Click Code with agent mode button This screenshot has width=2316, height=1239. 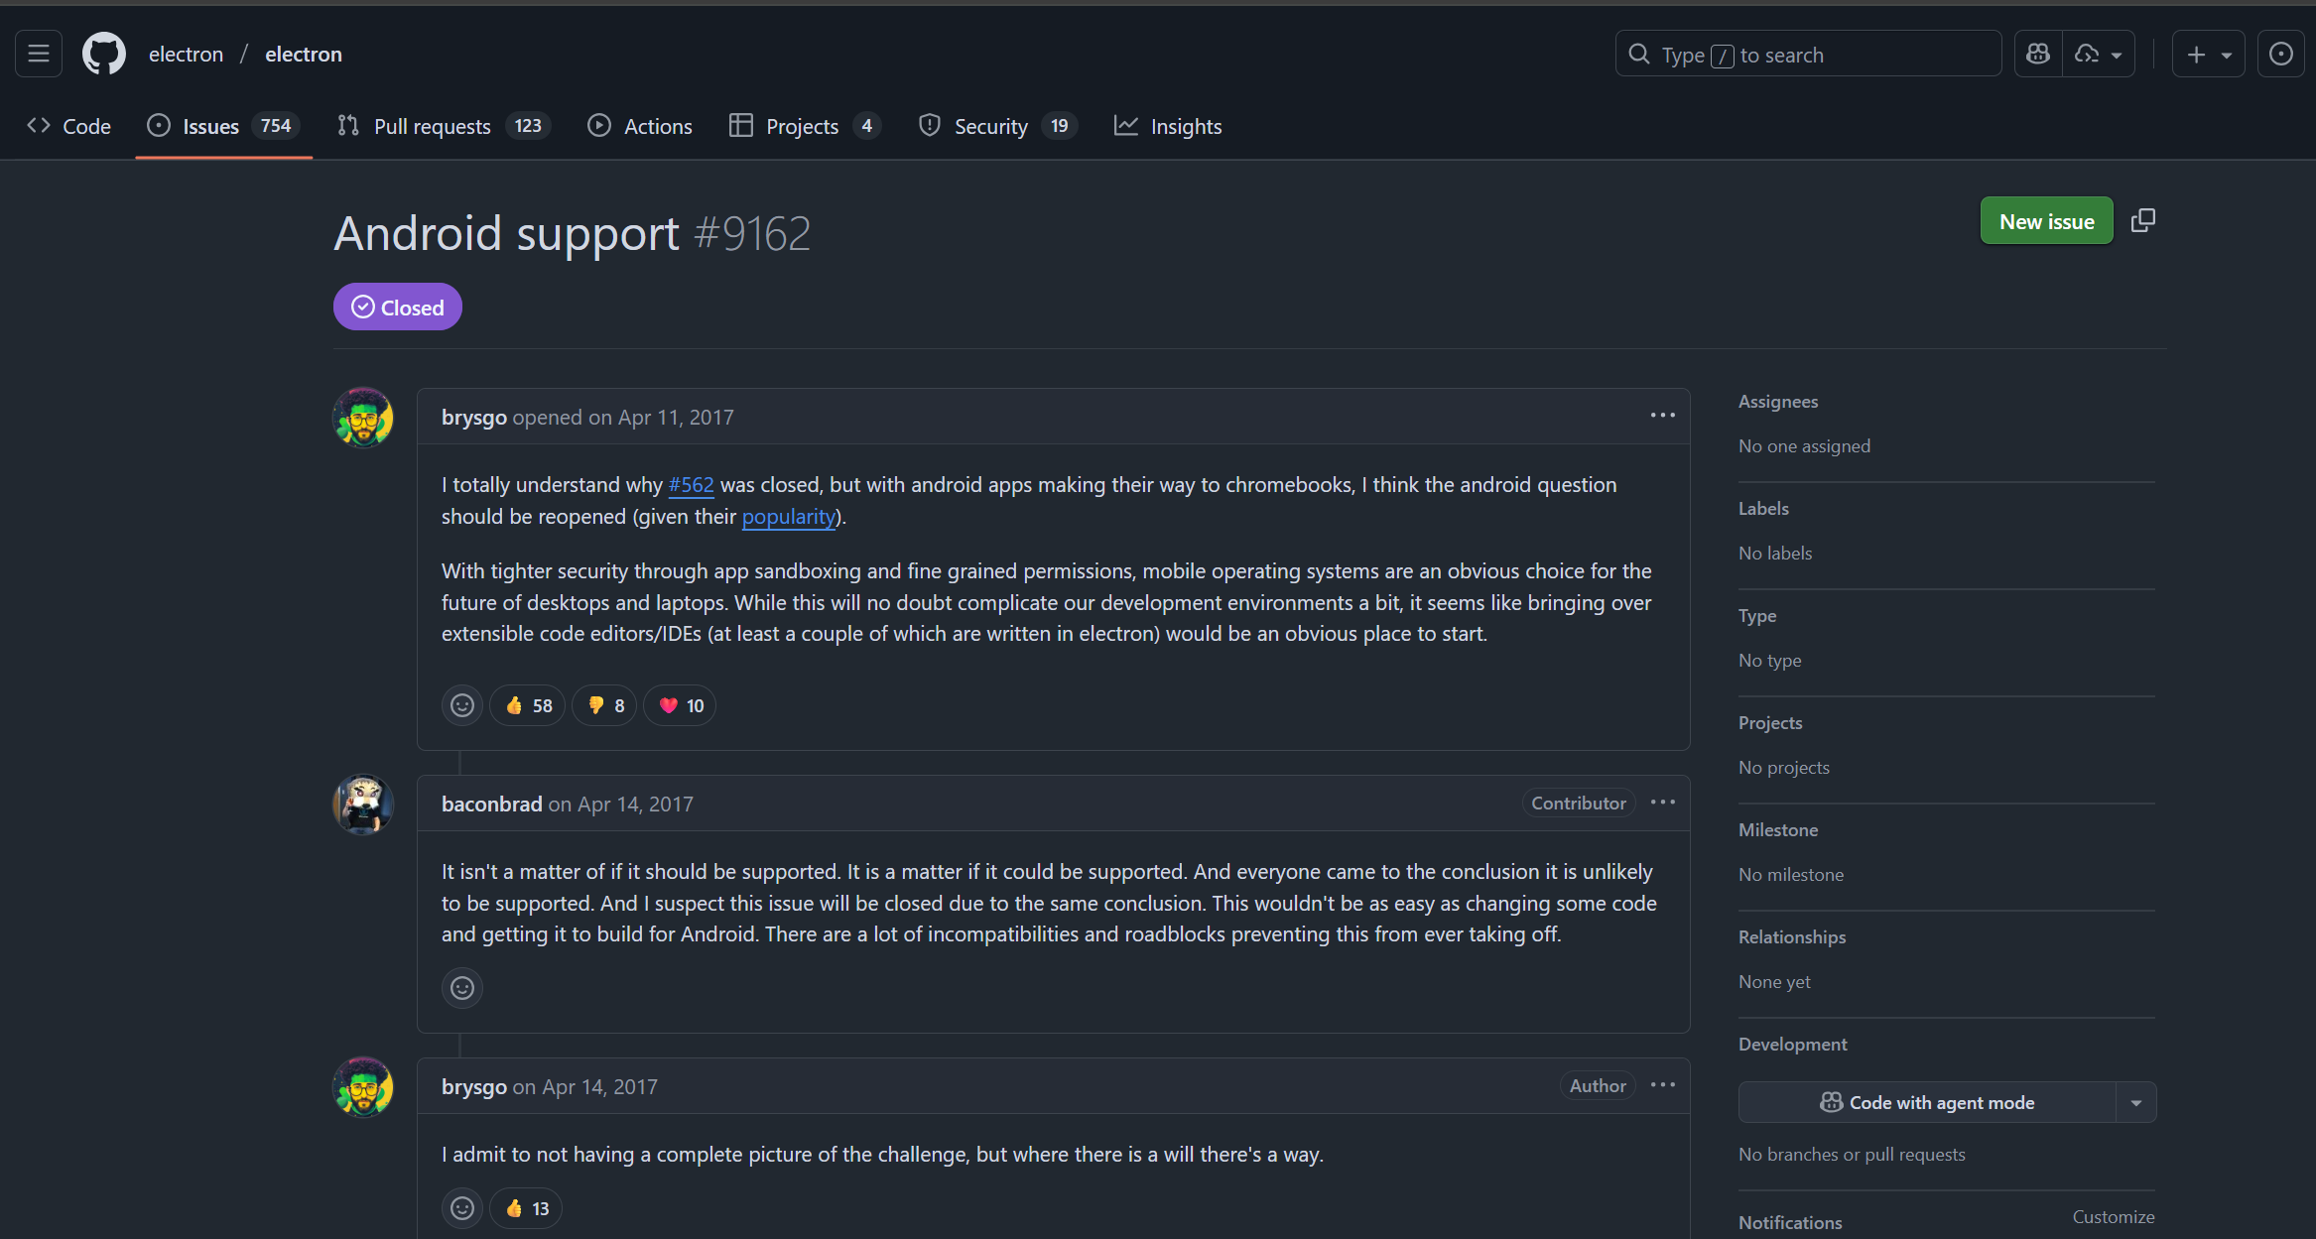tap(1927, 1102)
